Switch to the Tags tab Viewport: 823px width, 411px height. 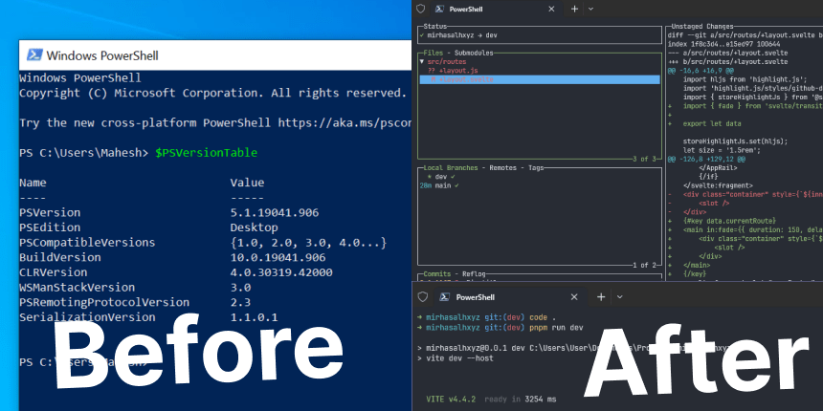(536, 168)
